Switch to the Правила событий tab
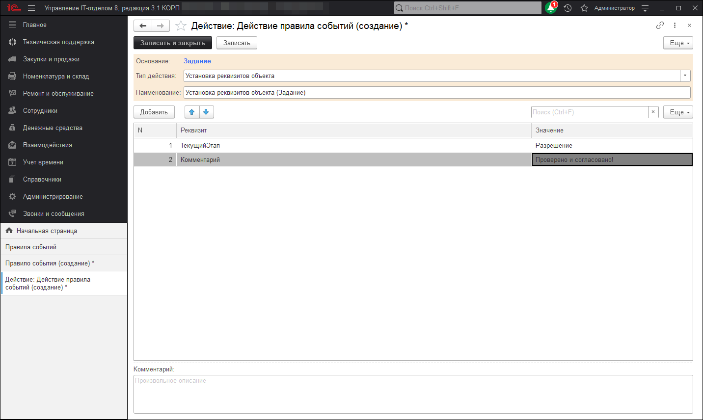This screenshot has height=420, width=703. 31,247
